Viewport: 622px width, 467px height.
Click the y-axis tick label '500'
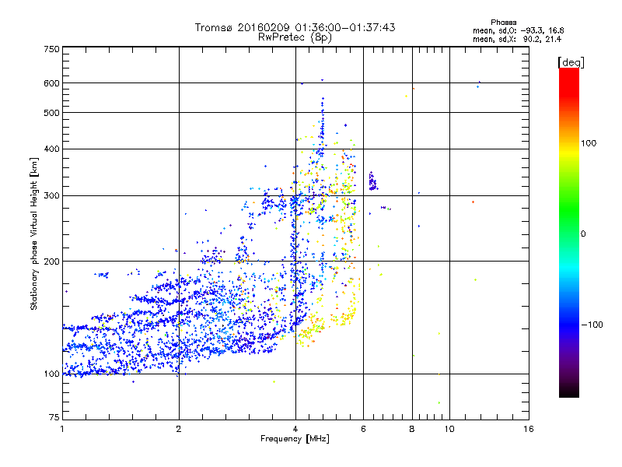51,113
